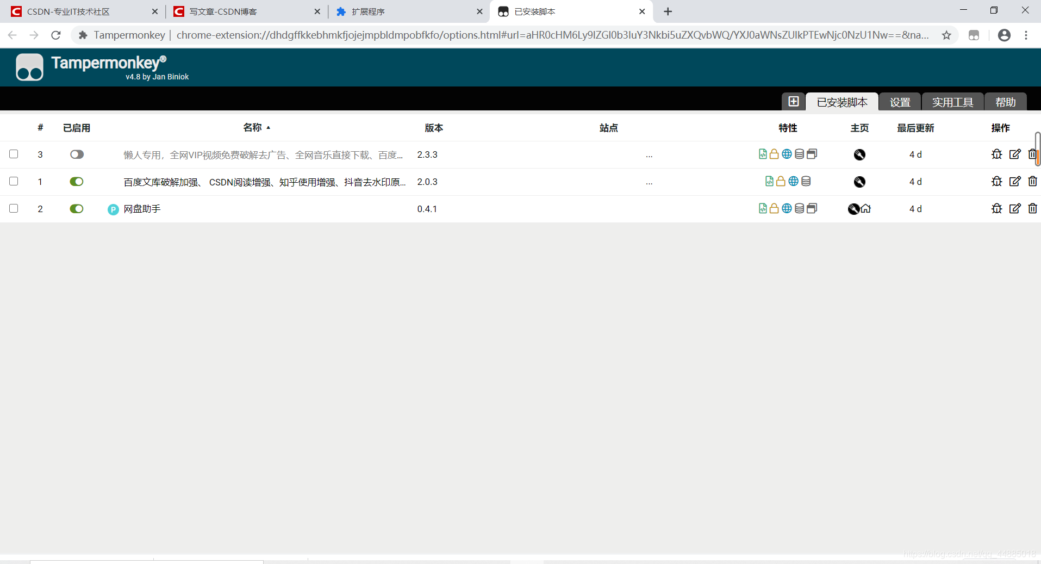Image resolution: width=1041 pixels, height=564 pixels.
Task: Click green code-file icon in 网盘助手 row
Action: pos(763,208)
